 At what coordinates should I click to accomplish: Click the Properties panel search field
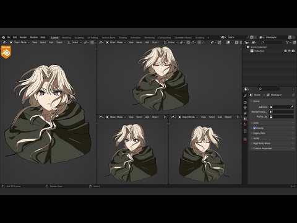pos(269,89)
